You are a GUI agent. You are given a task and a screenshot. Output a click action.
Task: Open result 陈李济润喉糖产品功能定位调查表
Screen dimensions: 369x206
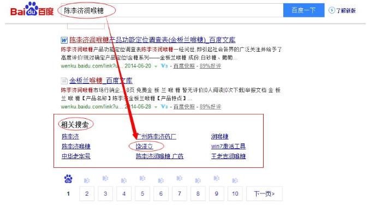click(x=152, y=40)
